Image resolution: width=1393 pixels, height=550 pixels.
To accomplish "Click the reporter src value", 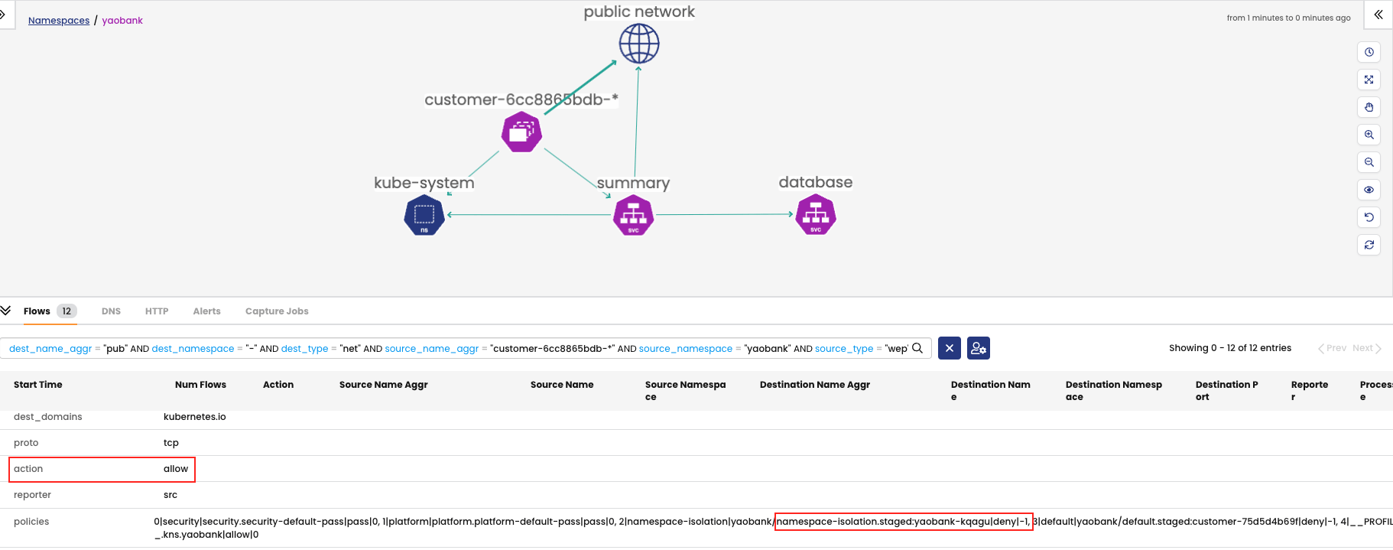I will pyautogui.click(x=170, y=495).
